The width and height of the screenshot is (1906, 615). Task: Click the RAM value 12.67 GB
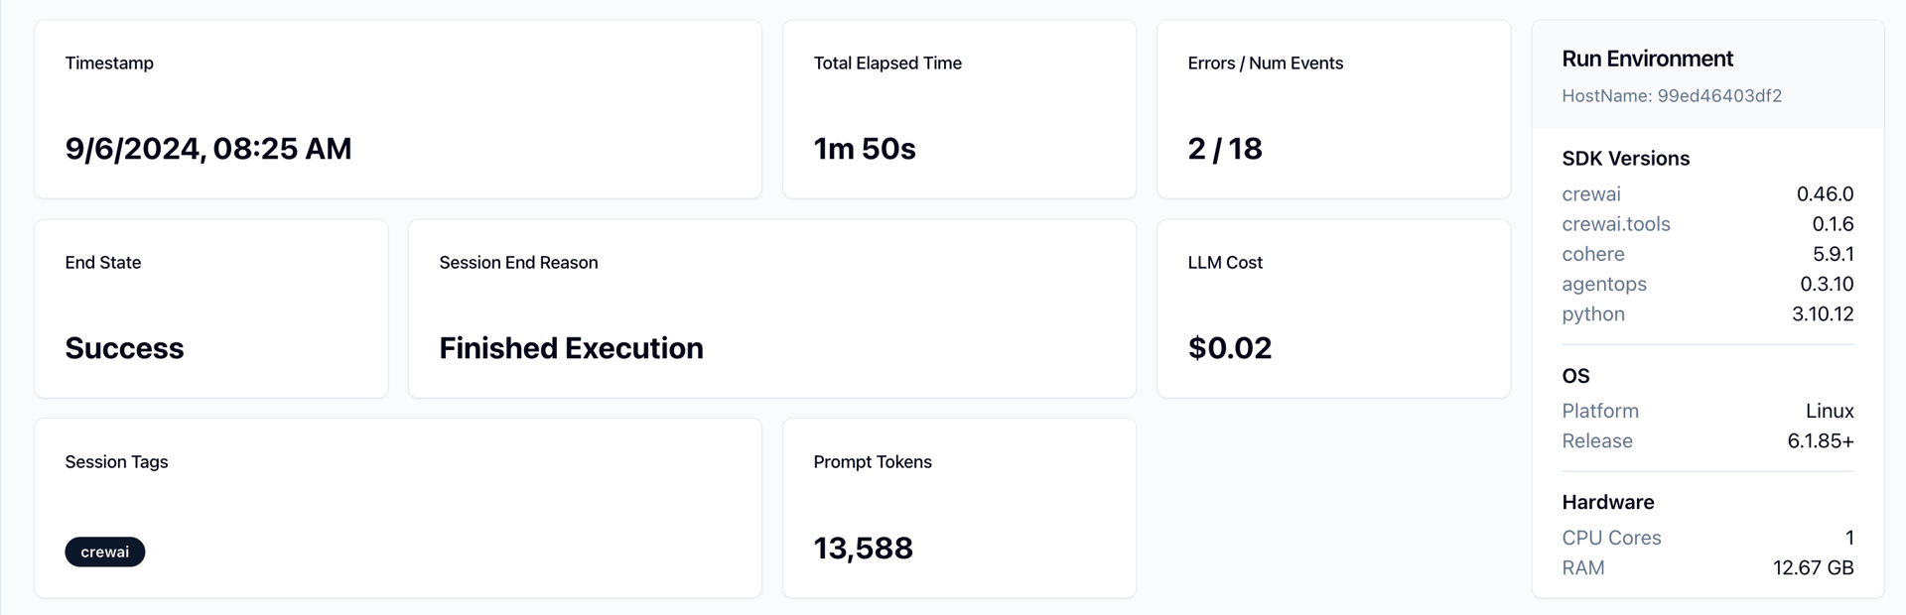(1813, 567)
